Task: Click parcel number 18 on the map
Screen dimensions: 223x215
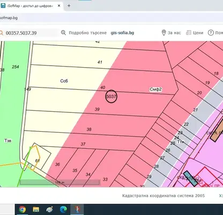Action: [216, 74]
